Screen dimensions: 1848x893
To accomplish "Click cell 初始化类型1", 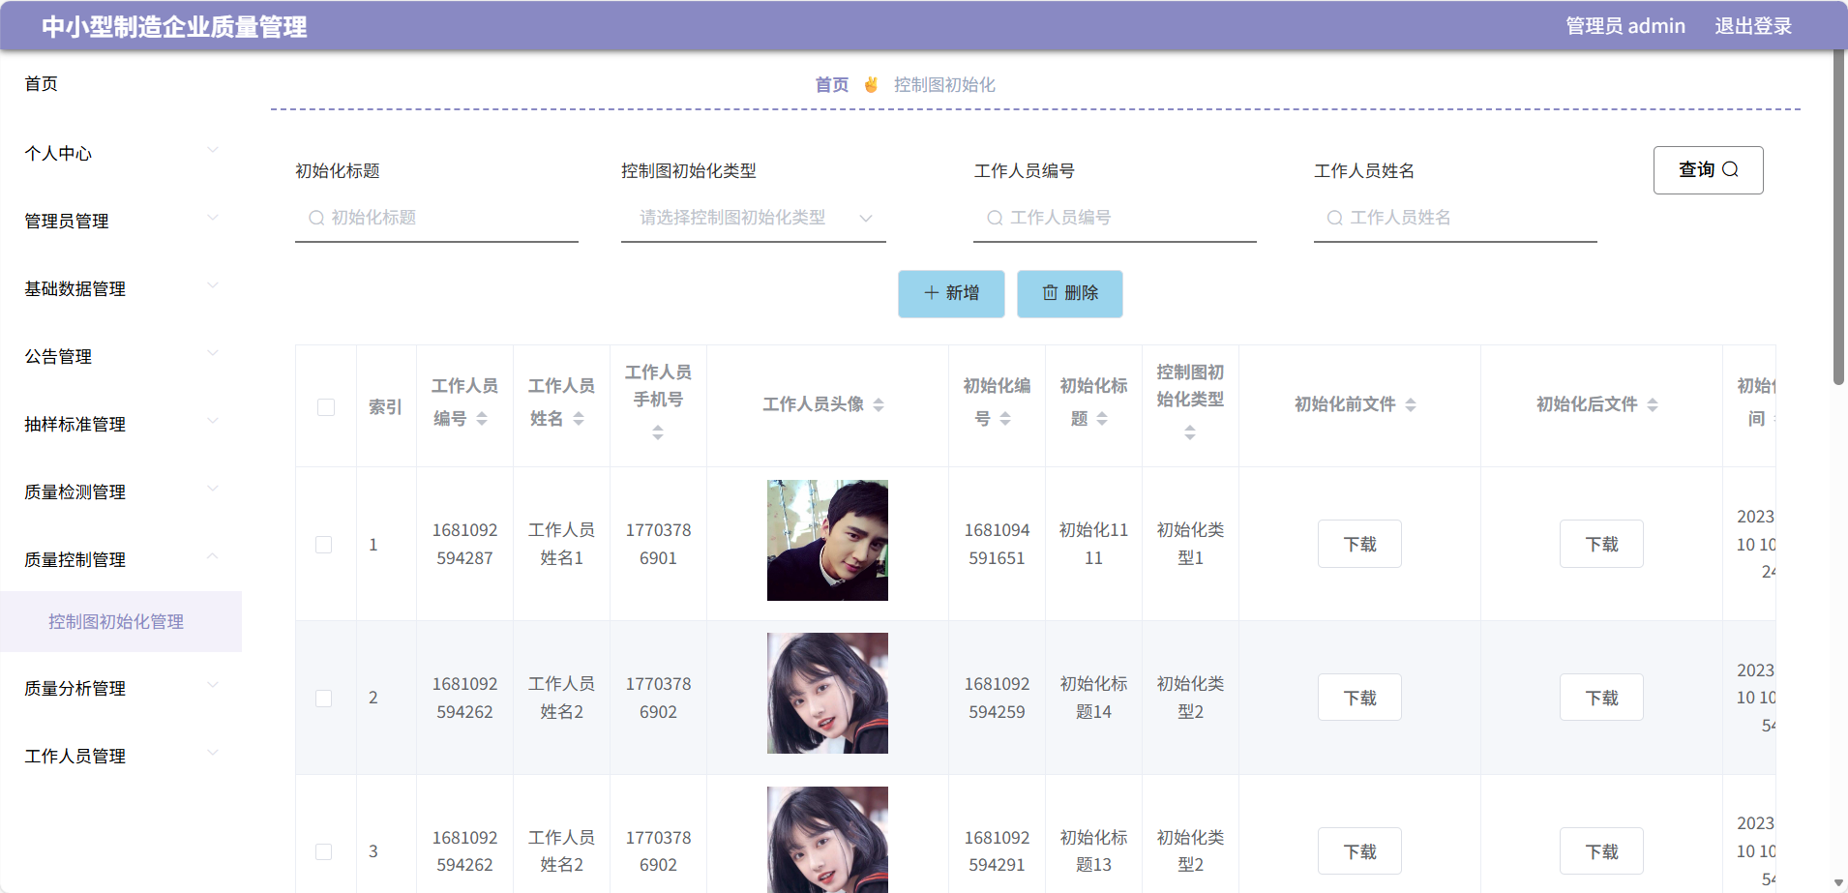I will [x=1190, y=544].
